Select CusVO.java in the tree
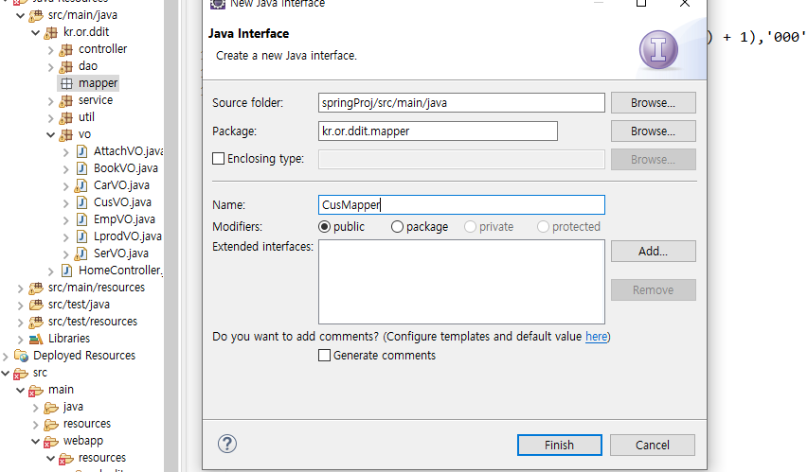Viewport: 808px width, 472px height. pyautogui.click(x=122, y=202)
